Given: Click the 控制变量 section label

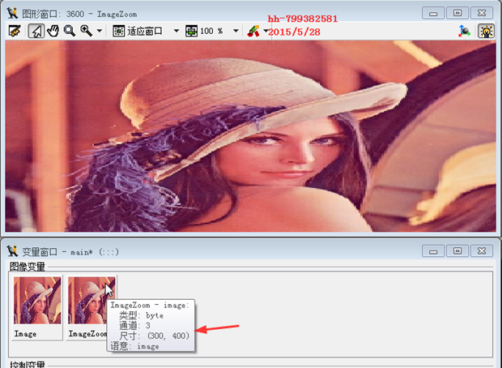Looking at the screenshot, I should (x=28, y=365).
